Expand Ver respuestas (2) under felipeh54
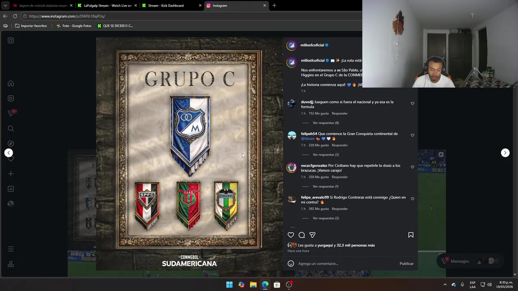 click(326, 155)
